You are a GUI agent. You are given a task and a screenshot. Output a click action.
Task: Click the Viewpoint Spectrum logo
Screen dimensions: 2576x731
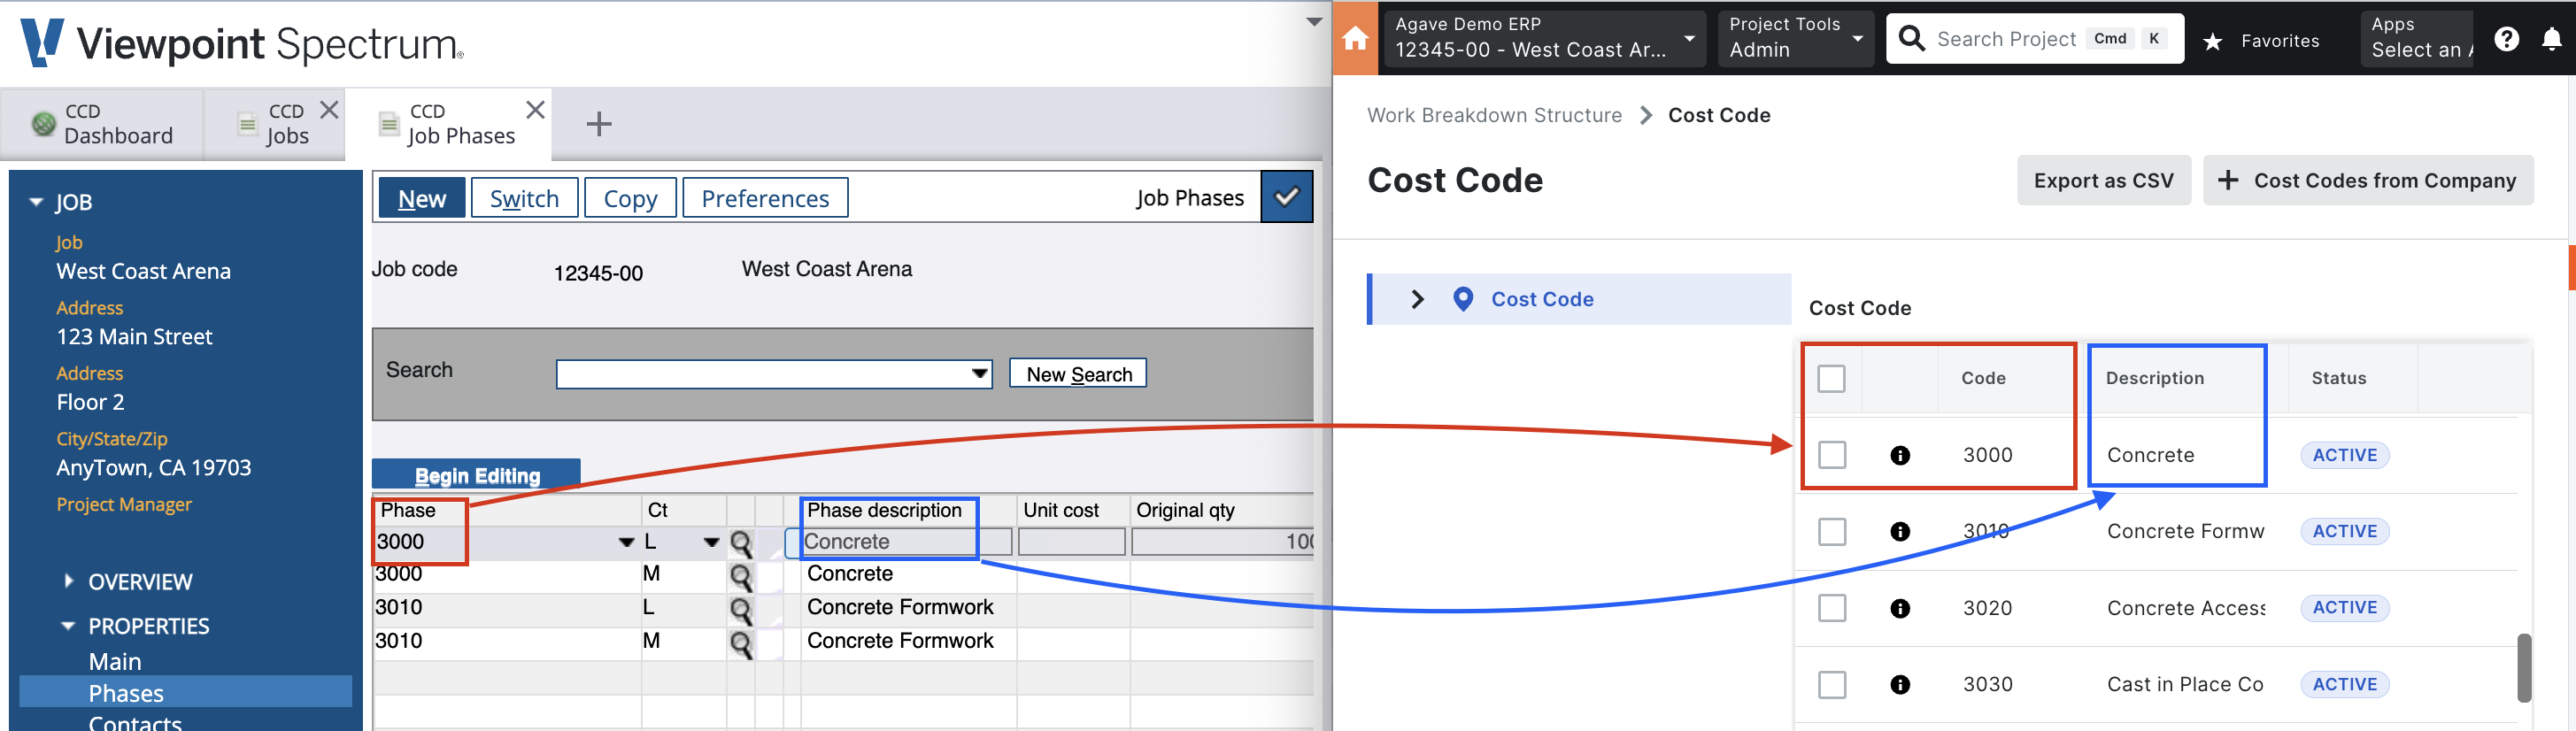[x=242, y=43]
